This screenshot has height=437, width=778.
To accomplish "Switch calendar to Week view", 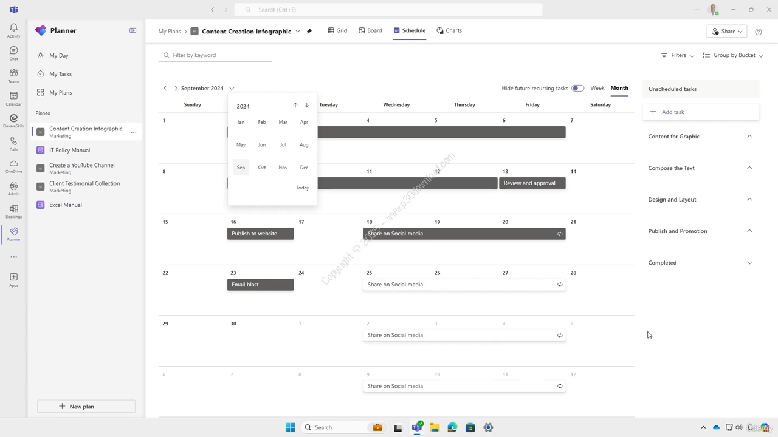I will [x=597, y=88].
